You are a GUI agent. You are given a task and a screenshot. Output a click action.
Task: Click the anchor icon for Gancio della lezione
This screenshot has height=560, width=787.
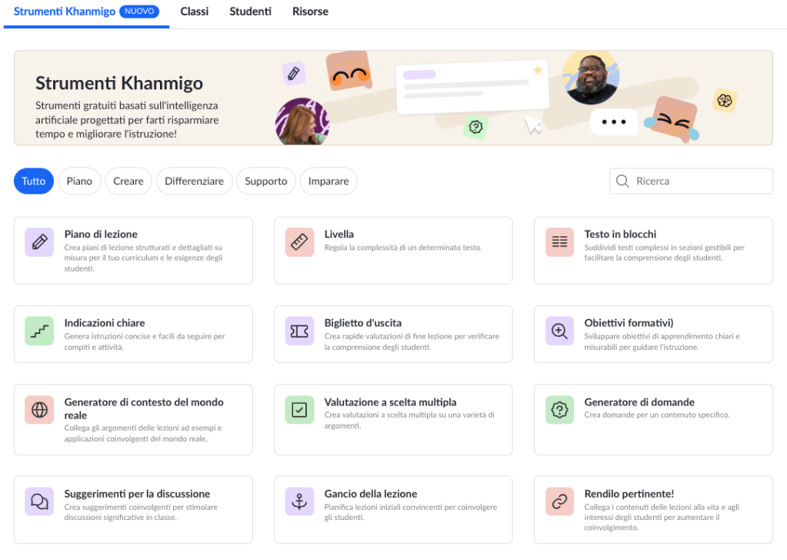pyautogui.click(x=299, y=502)
